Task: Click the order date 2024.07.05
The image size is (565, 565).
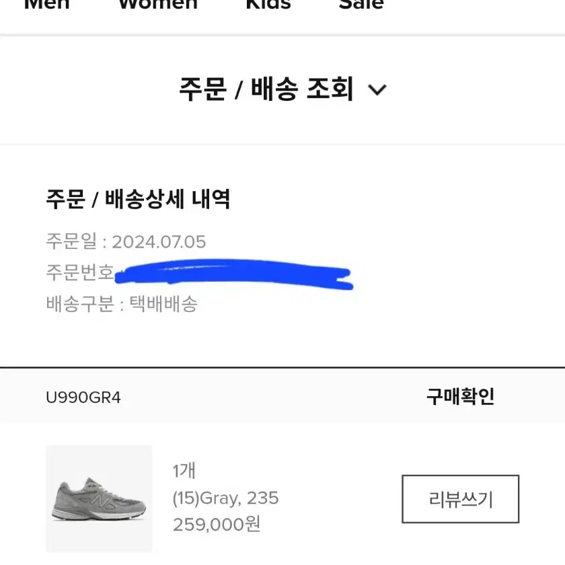Action: click(159, 241)
